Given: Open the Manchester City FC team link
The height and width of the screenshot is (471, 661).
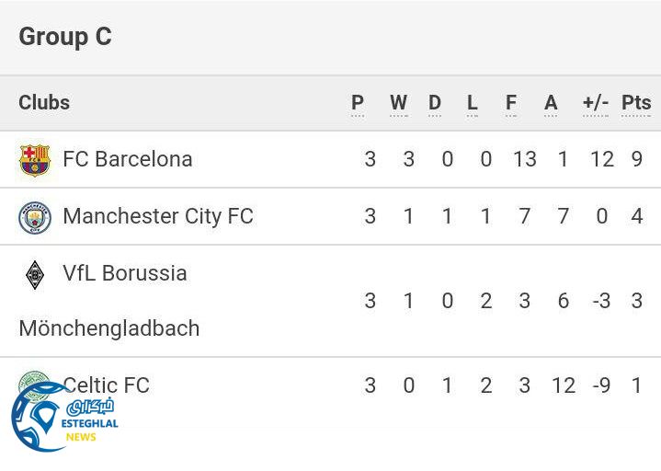Looking at the screenshot, I should 157,216.
